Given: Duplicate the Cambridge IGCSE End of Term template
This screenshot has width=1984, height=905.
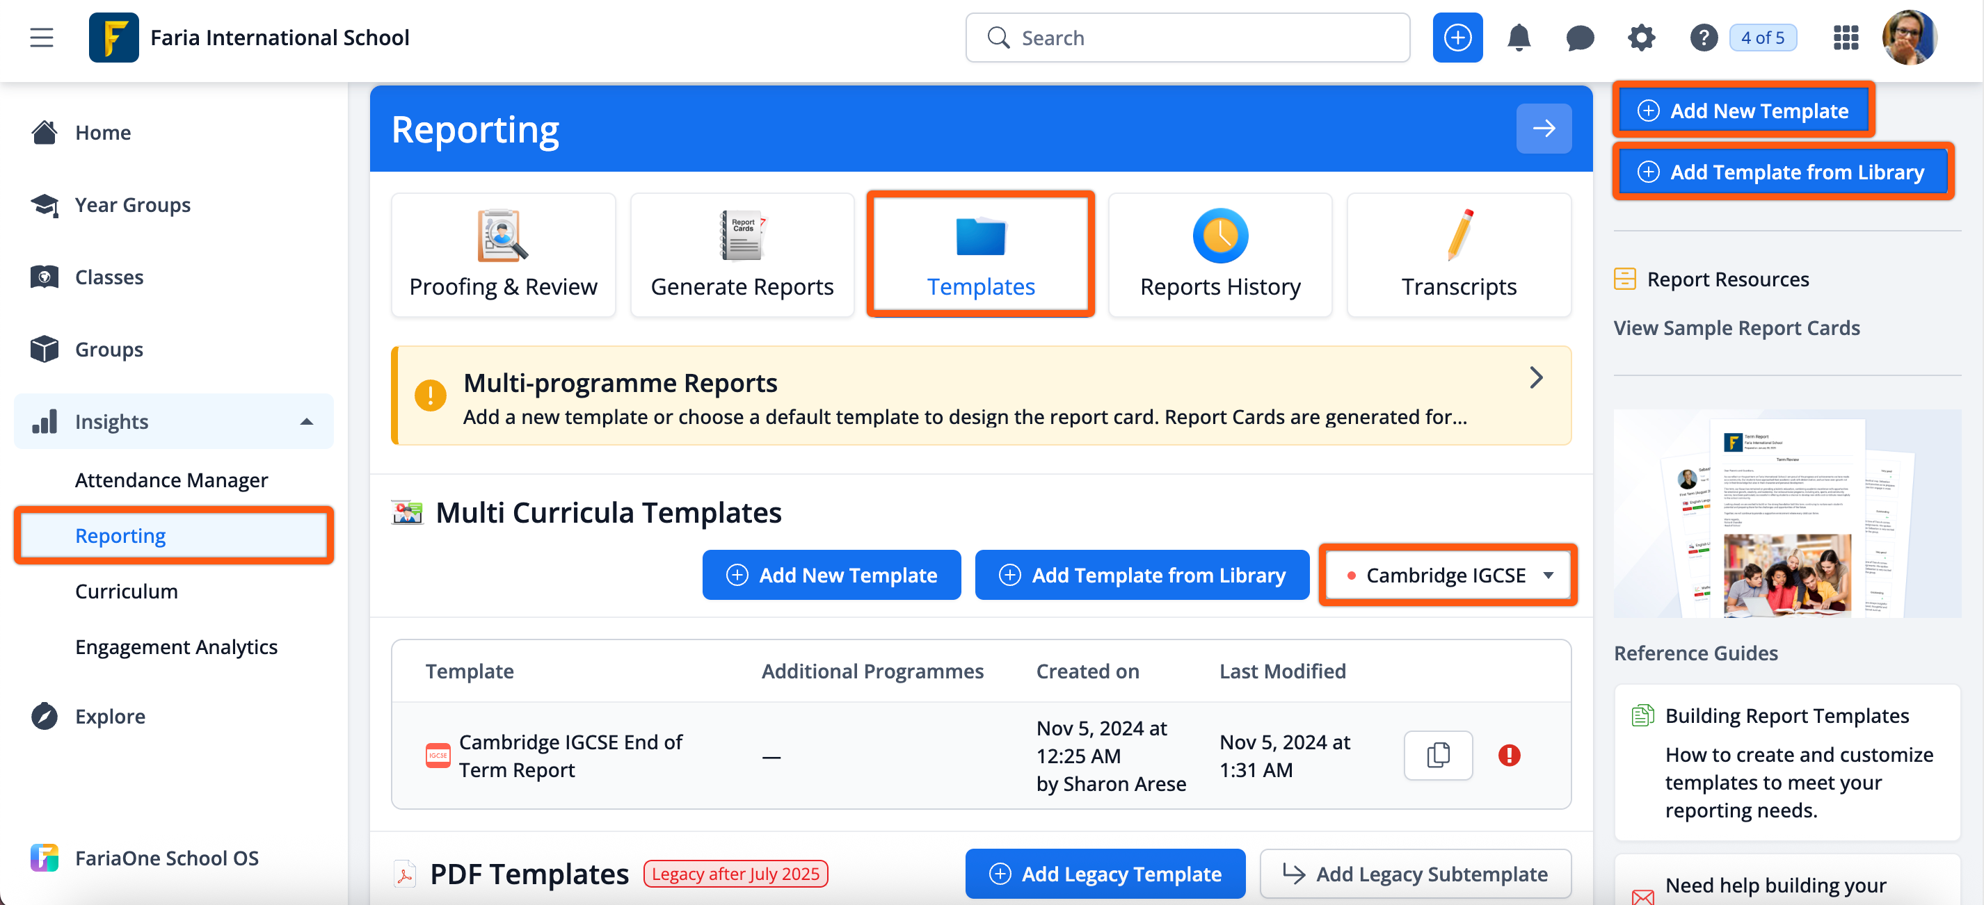Looking at the screenshot, I should [1437, 755].
